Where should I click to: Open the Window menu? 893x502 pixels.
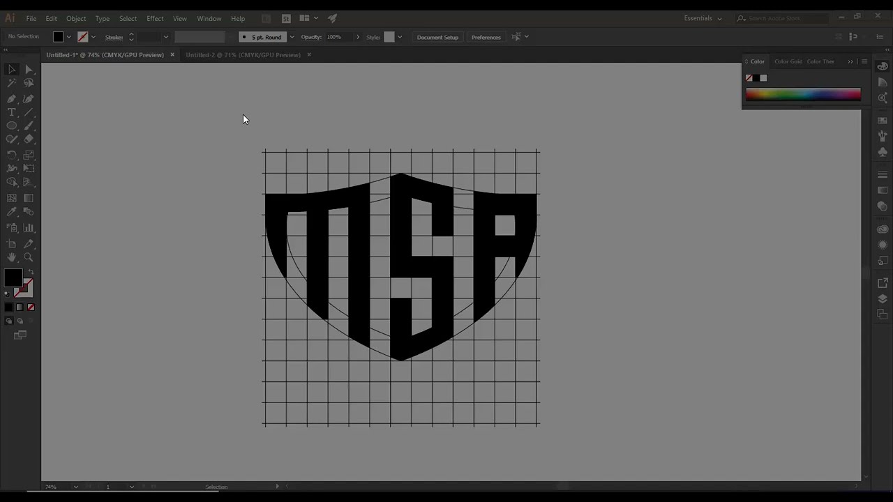(209, 19)
